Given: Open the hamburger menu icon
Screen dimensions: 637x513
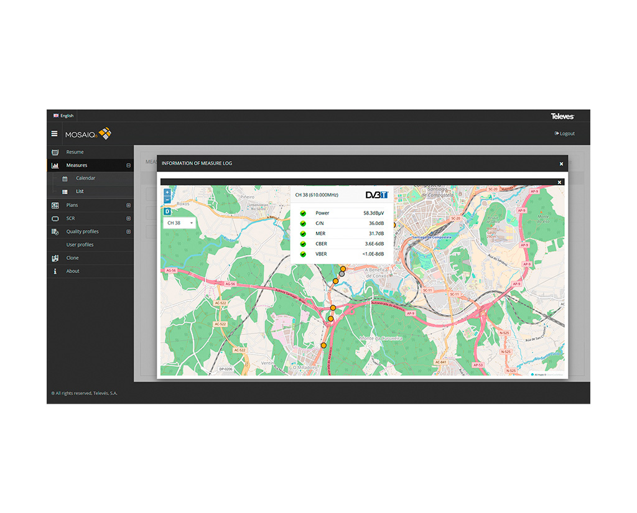Looking at the screenshot, I should click(55, 134).
